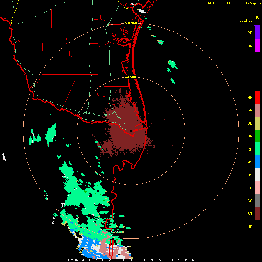Screen dimensions: 262x262
Task: Click the HA legend label
Action: [x=250, y=98]
